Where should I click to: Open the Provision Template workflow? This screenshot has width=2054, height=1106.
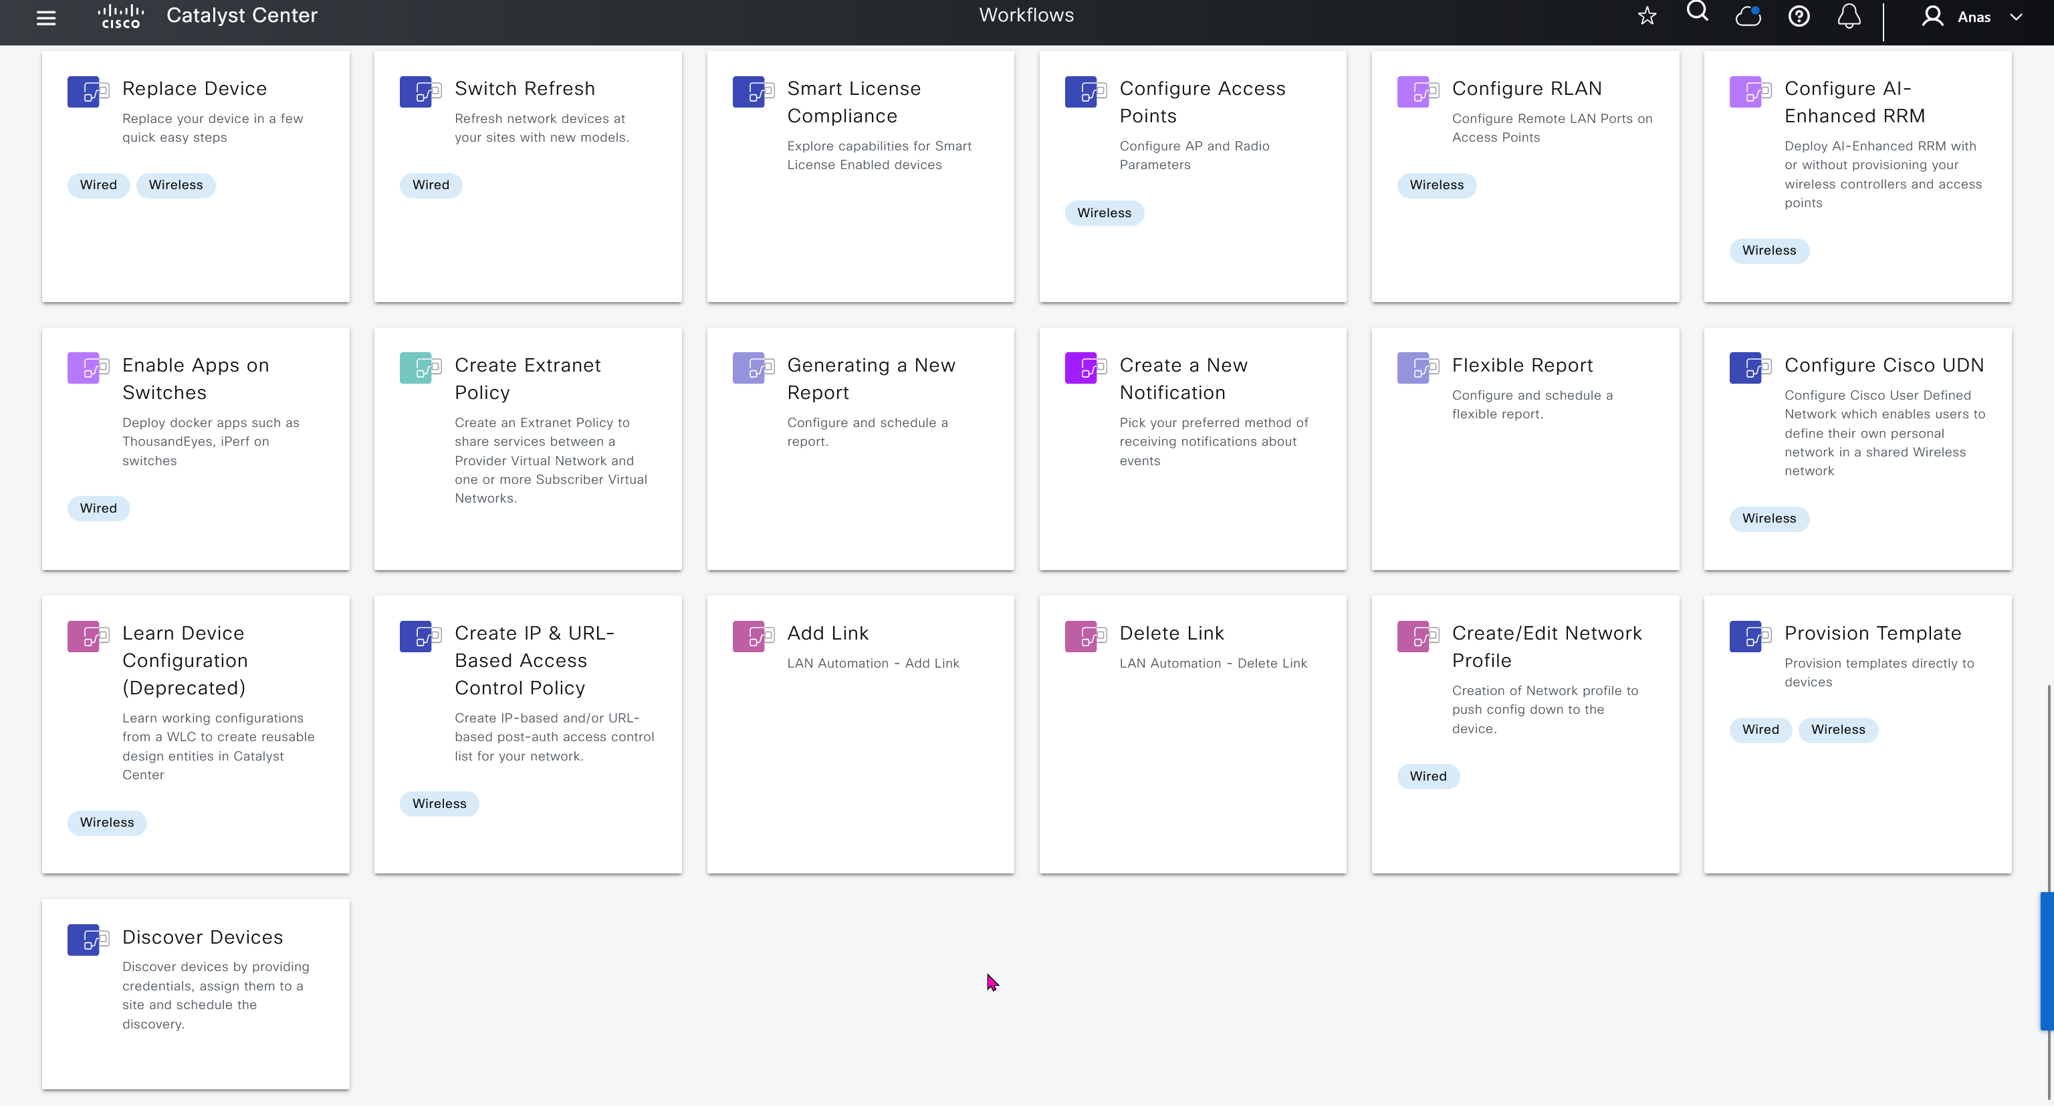tap(1872, 634)
